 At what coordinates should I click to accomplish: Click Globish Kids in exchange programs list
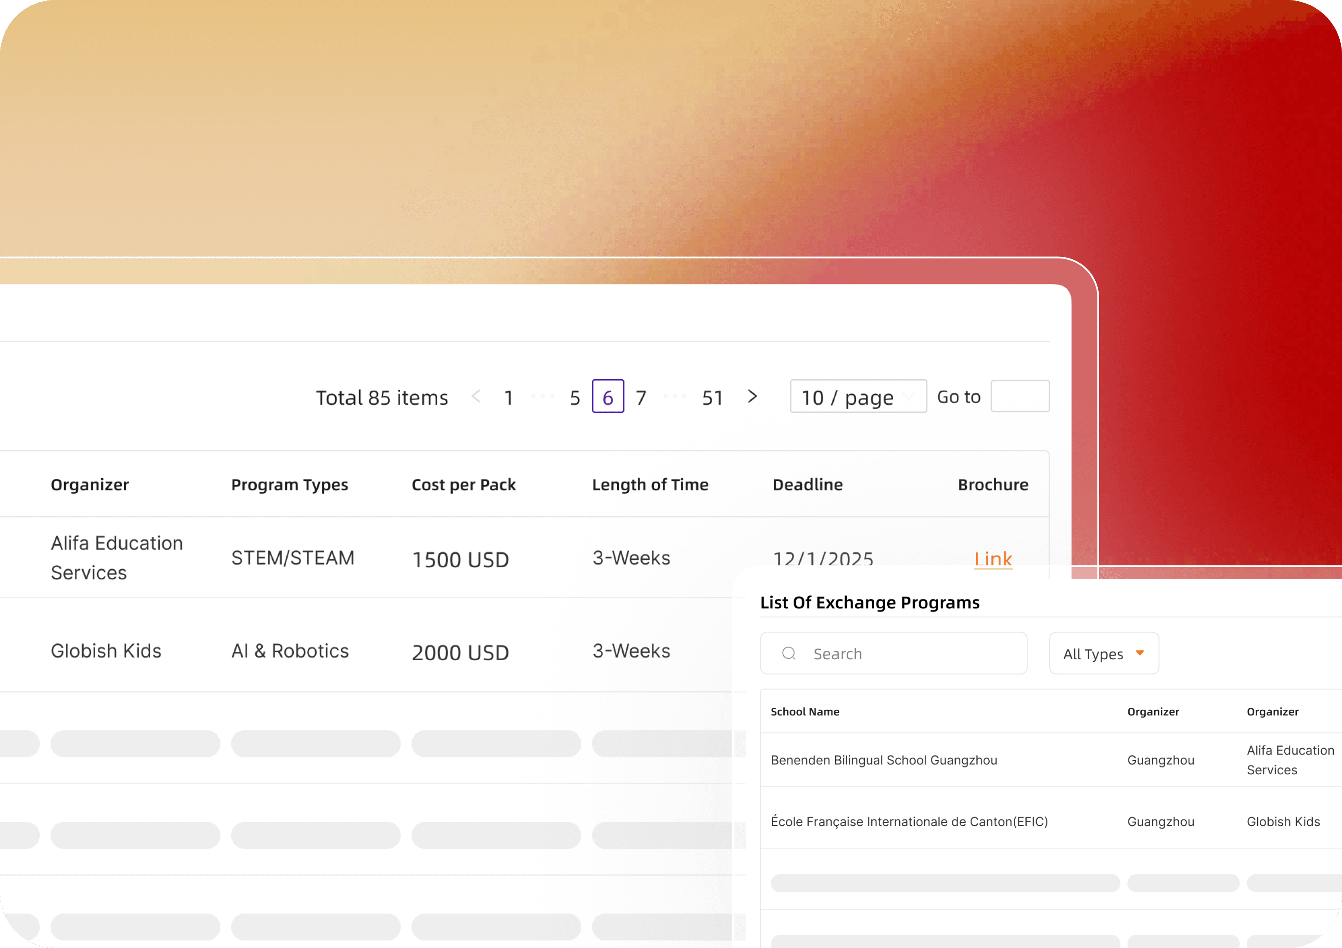(1283, 822)
